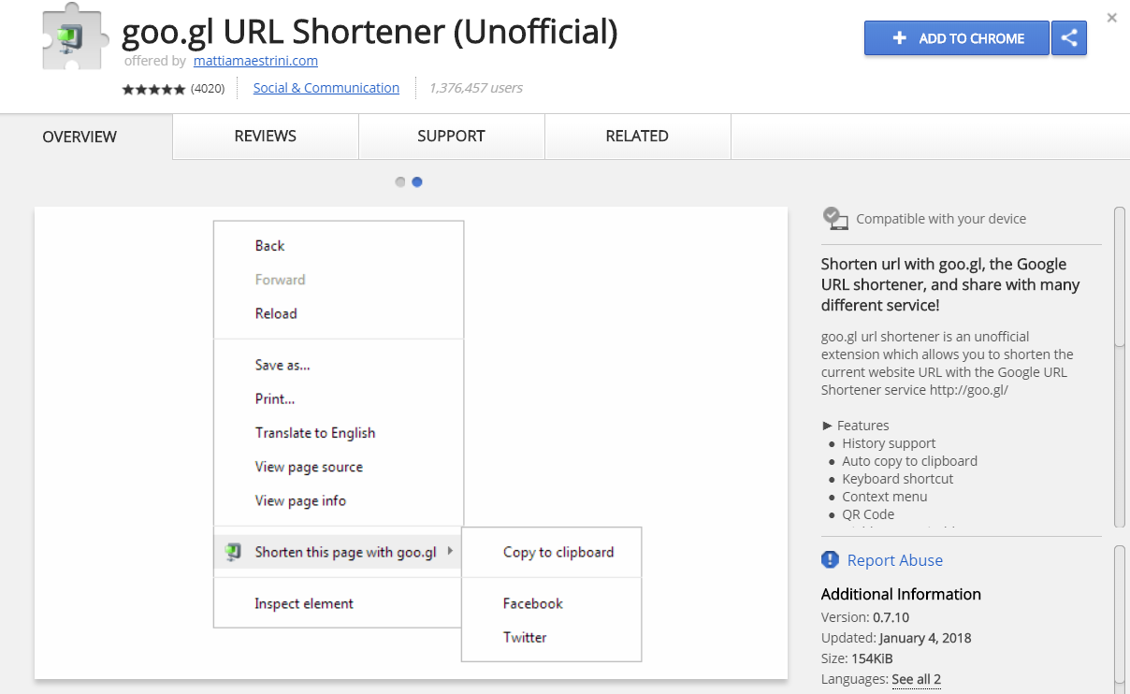Click the Report Abuse flag icon
The width and height of the screenshot is (1130, 694).
tap(830, 559)
